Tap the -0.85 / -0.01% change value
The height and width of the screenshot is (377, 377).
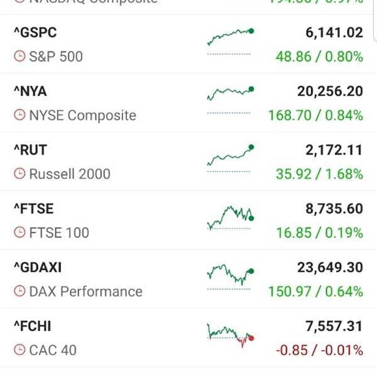point(319,350)
